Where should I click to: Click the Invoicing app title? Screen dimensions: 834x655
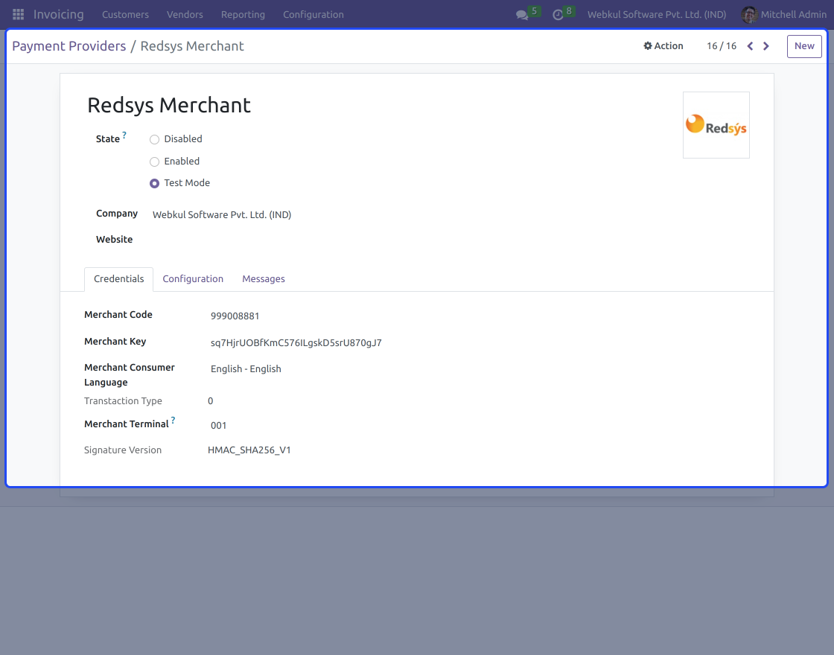tap(59, 14)
